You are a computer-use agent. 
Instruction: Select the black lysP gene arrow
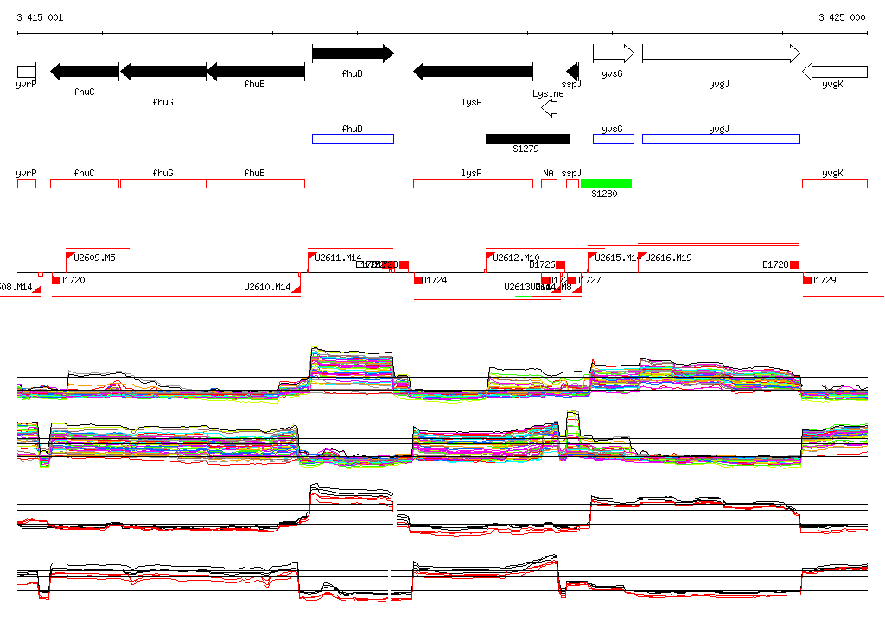tap(473, 72)
